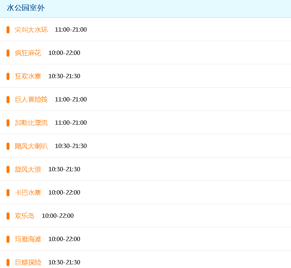Click the 加勒比漂流 link

(x=31, y=123)
